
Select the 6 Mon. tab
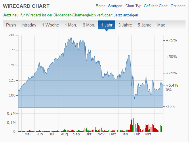[x=89, y=25]
